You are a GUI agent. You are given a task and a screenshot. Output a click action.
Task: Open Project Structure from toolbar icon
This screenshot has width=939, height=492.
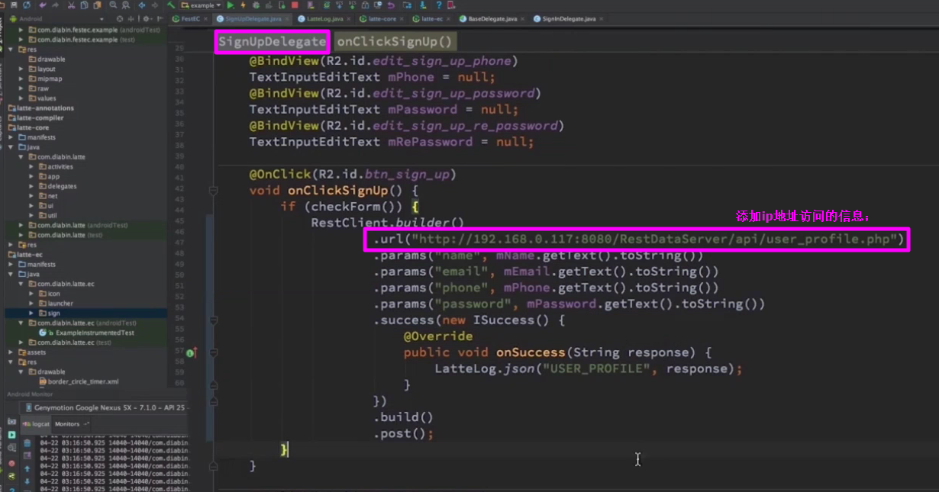point(407,5)
